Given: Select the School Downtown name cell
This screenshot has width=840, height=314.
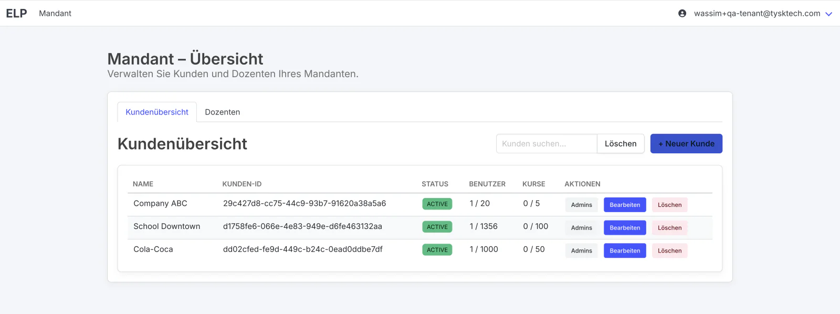Looking at the screenshot, I should 167,226.
